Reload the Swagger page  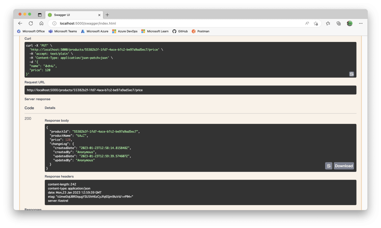[31, 23]
